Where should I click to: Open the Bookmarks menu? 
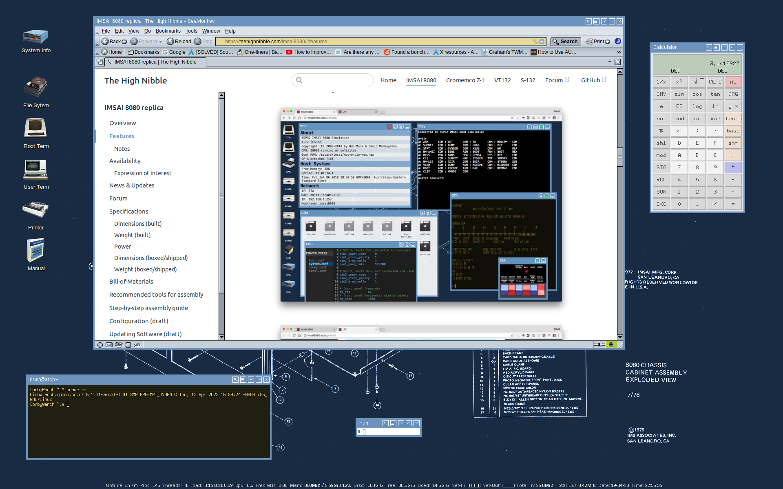pyautogui.click(x=168, y=31)
